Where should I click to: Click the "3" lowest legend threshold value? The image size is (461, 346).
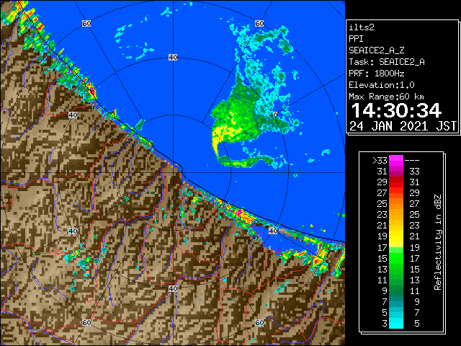(x=385, y=324)
